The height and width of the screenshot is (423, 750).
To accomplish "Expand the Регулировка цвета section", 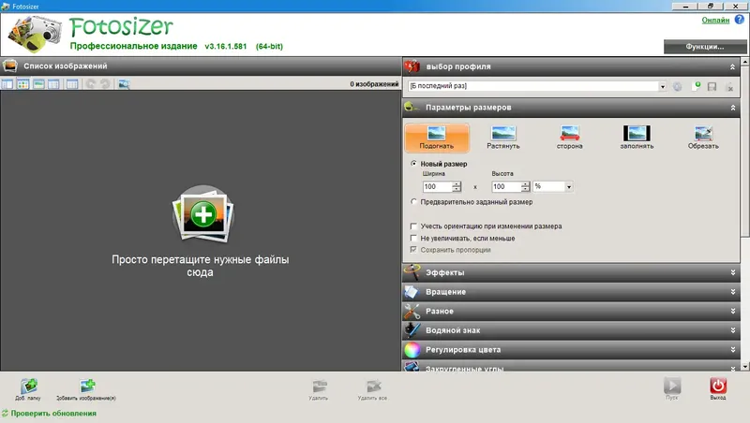I will tap(732, 349).
